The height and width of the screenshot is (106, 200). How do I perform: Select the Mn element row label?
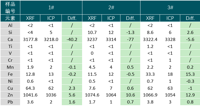pos(10,67)
